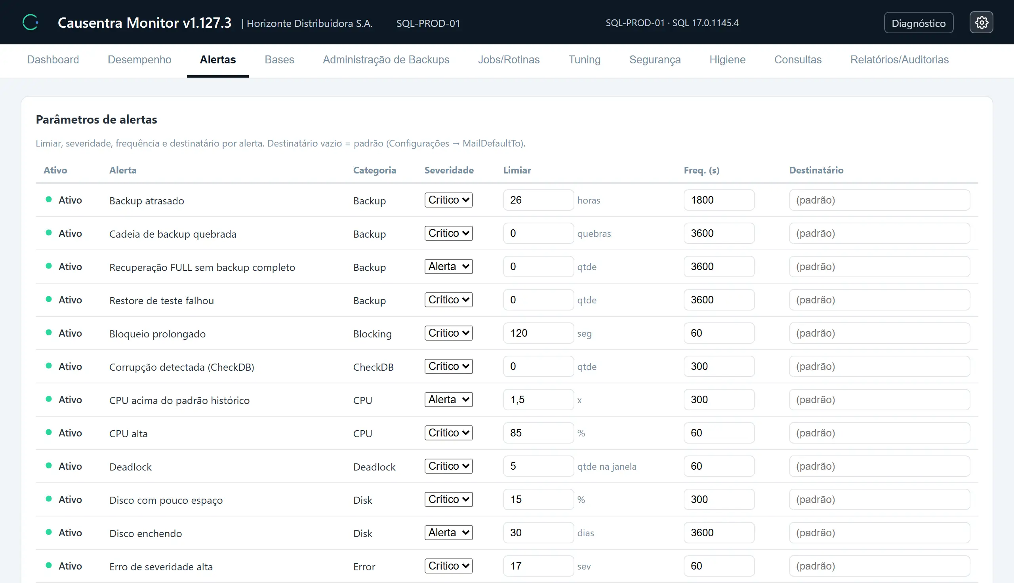Click the Causentra logo icon
Screen dimensions: 1014x583
[30, 23]
